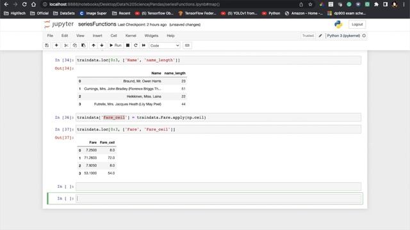Open Image Super bookmark
Image resolution: width=410 pixels, height=230 pixels.
pyautogui.click(x=93, y=13)
